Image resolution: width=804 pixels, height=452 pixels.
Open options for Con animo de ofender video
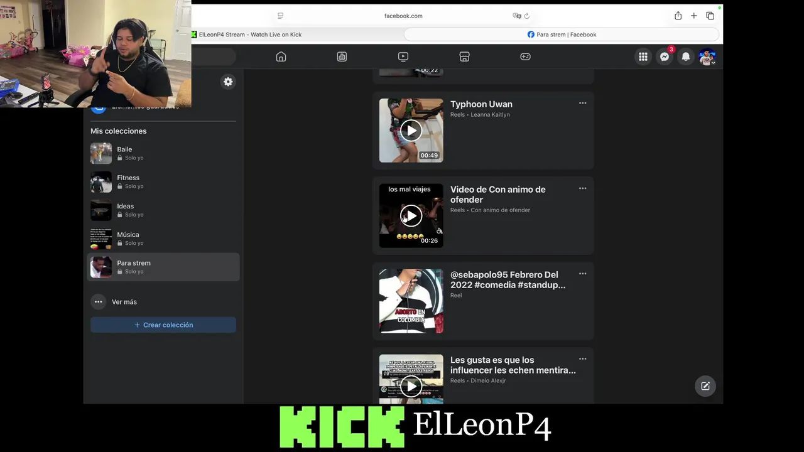(x=582, y=188)
